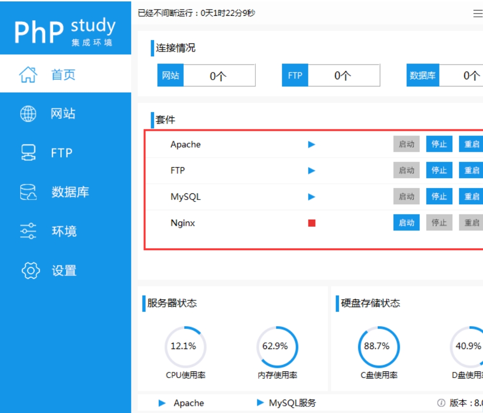Click the 版本 version text
Screen dimensions: 483x413
[466, 403]
